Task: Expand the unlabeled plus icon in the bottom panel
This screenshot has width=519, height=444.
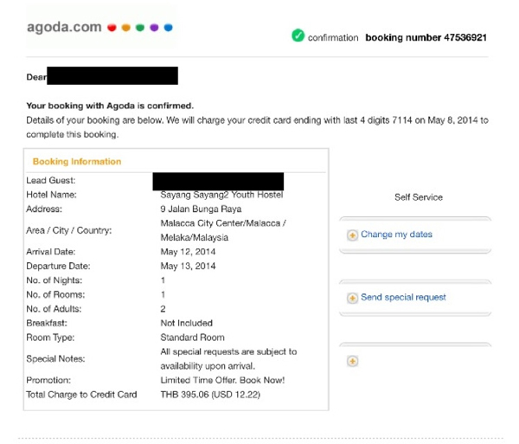Action: click(x=352, y=361)
